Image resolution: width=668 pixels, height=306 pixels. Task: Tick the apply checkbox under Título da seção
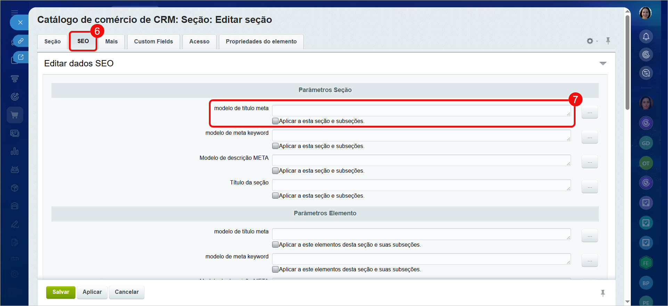275,196
